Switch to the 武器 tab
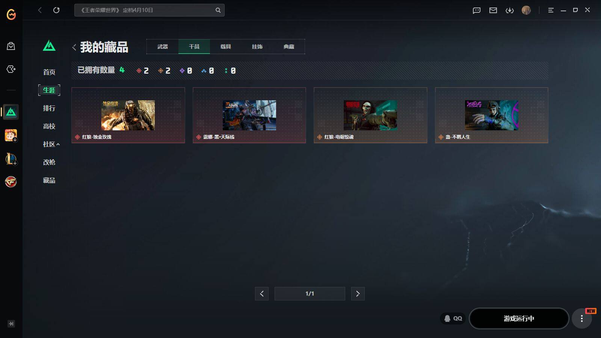Viewport: 601px width, 338px height. 163,47
